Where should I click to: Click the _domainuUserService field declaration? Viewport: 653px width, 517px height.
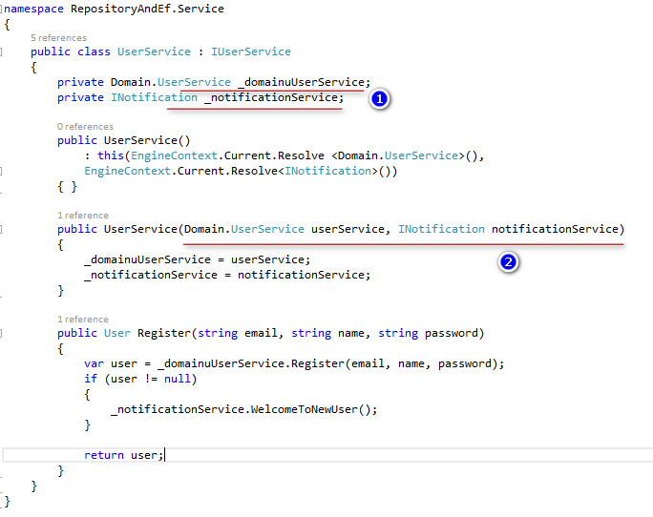303,83
